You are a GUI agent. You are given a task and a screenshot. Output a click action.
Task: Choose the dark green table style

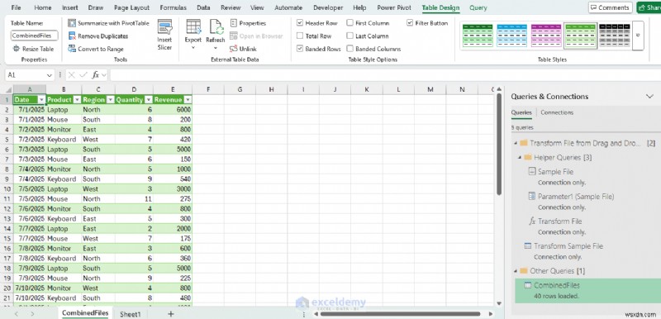[478, 36]
